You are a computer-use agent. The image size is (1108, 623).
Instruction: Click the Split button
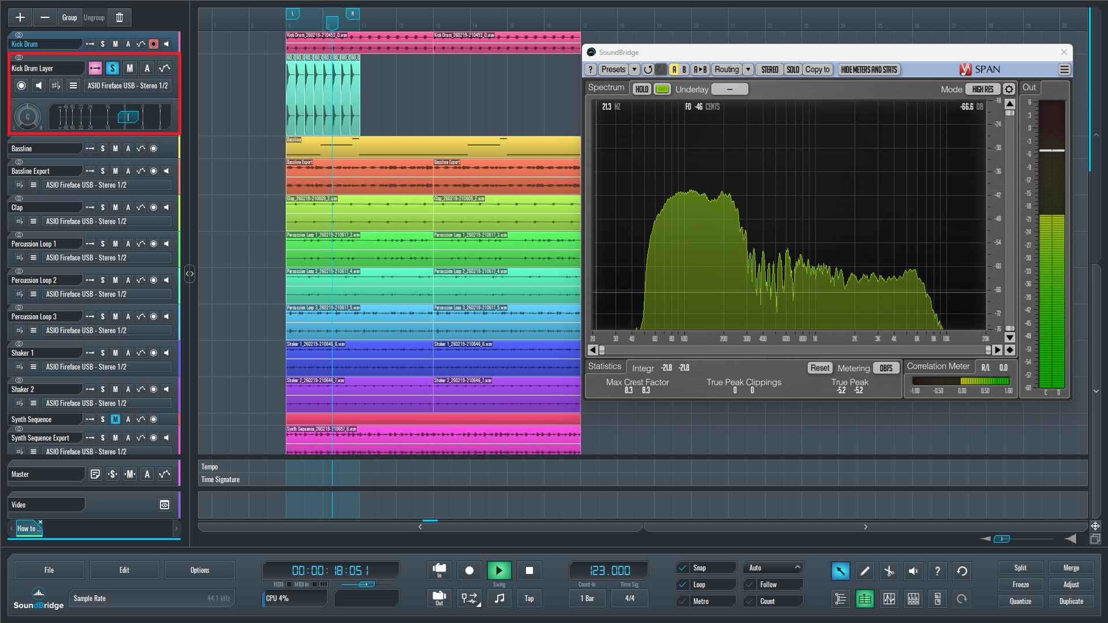(1020, 568)
